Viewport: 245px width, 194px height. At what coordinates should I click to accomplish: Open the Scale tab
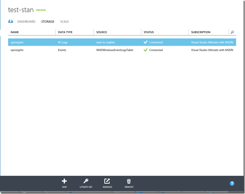[64, 21]
